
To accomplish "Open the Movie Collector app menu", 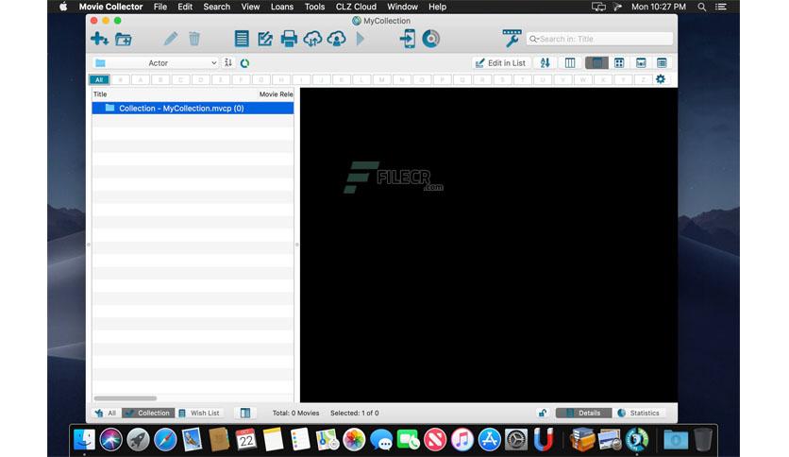I will [x=110, y=7].
